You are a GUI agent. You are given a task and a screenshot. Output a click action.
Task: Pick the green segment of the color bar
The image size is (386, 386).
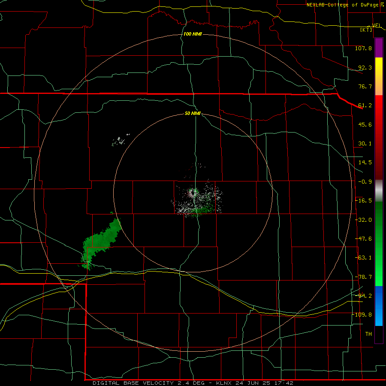tap(379, 244)
